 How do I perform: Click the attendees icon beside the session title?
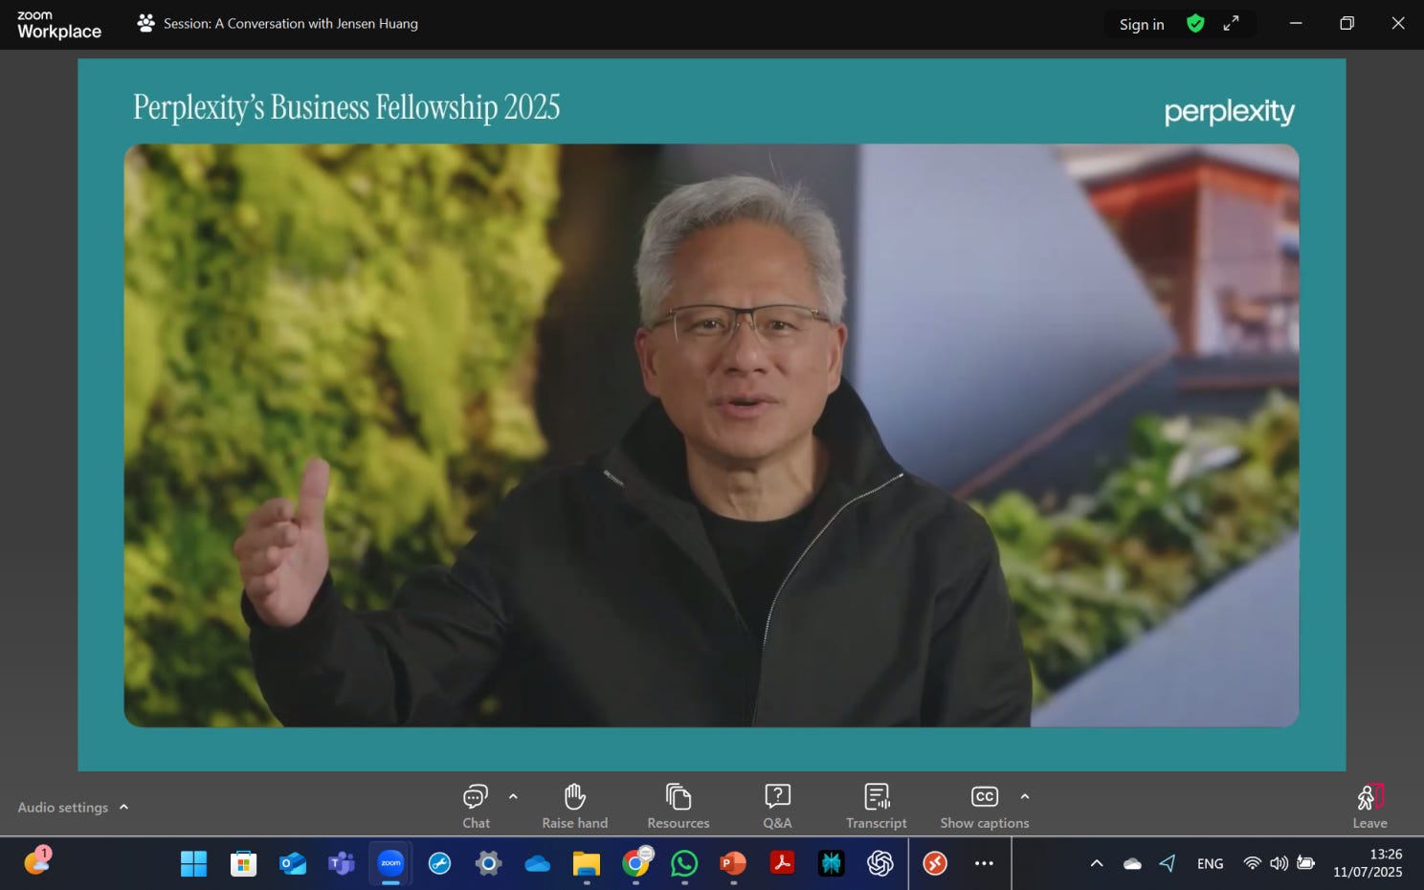click(145, 23)
